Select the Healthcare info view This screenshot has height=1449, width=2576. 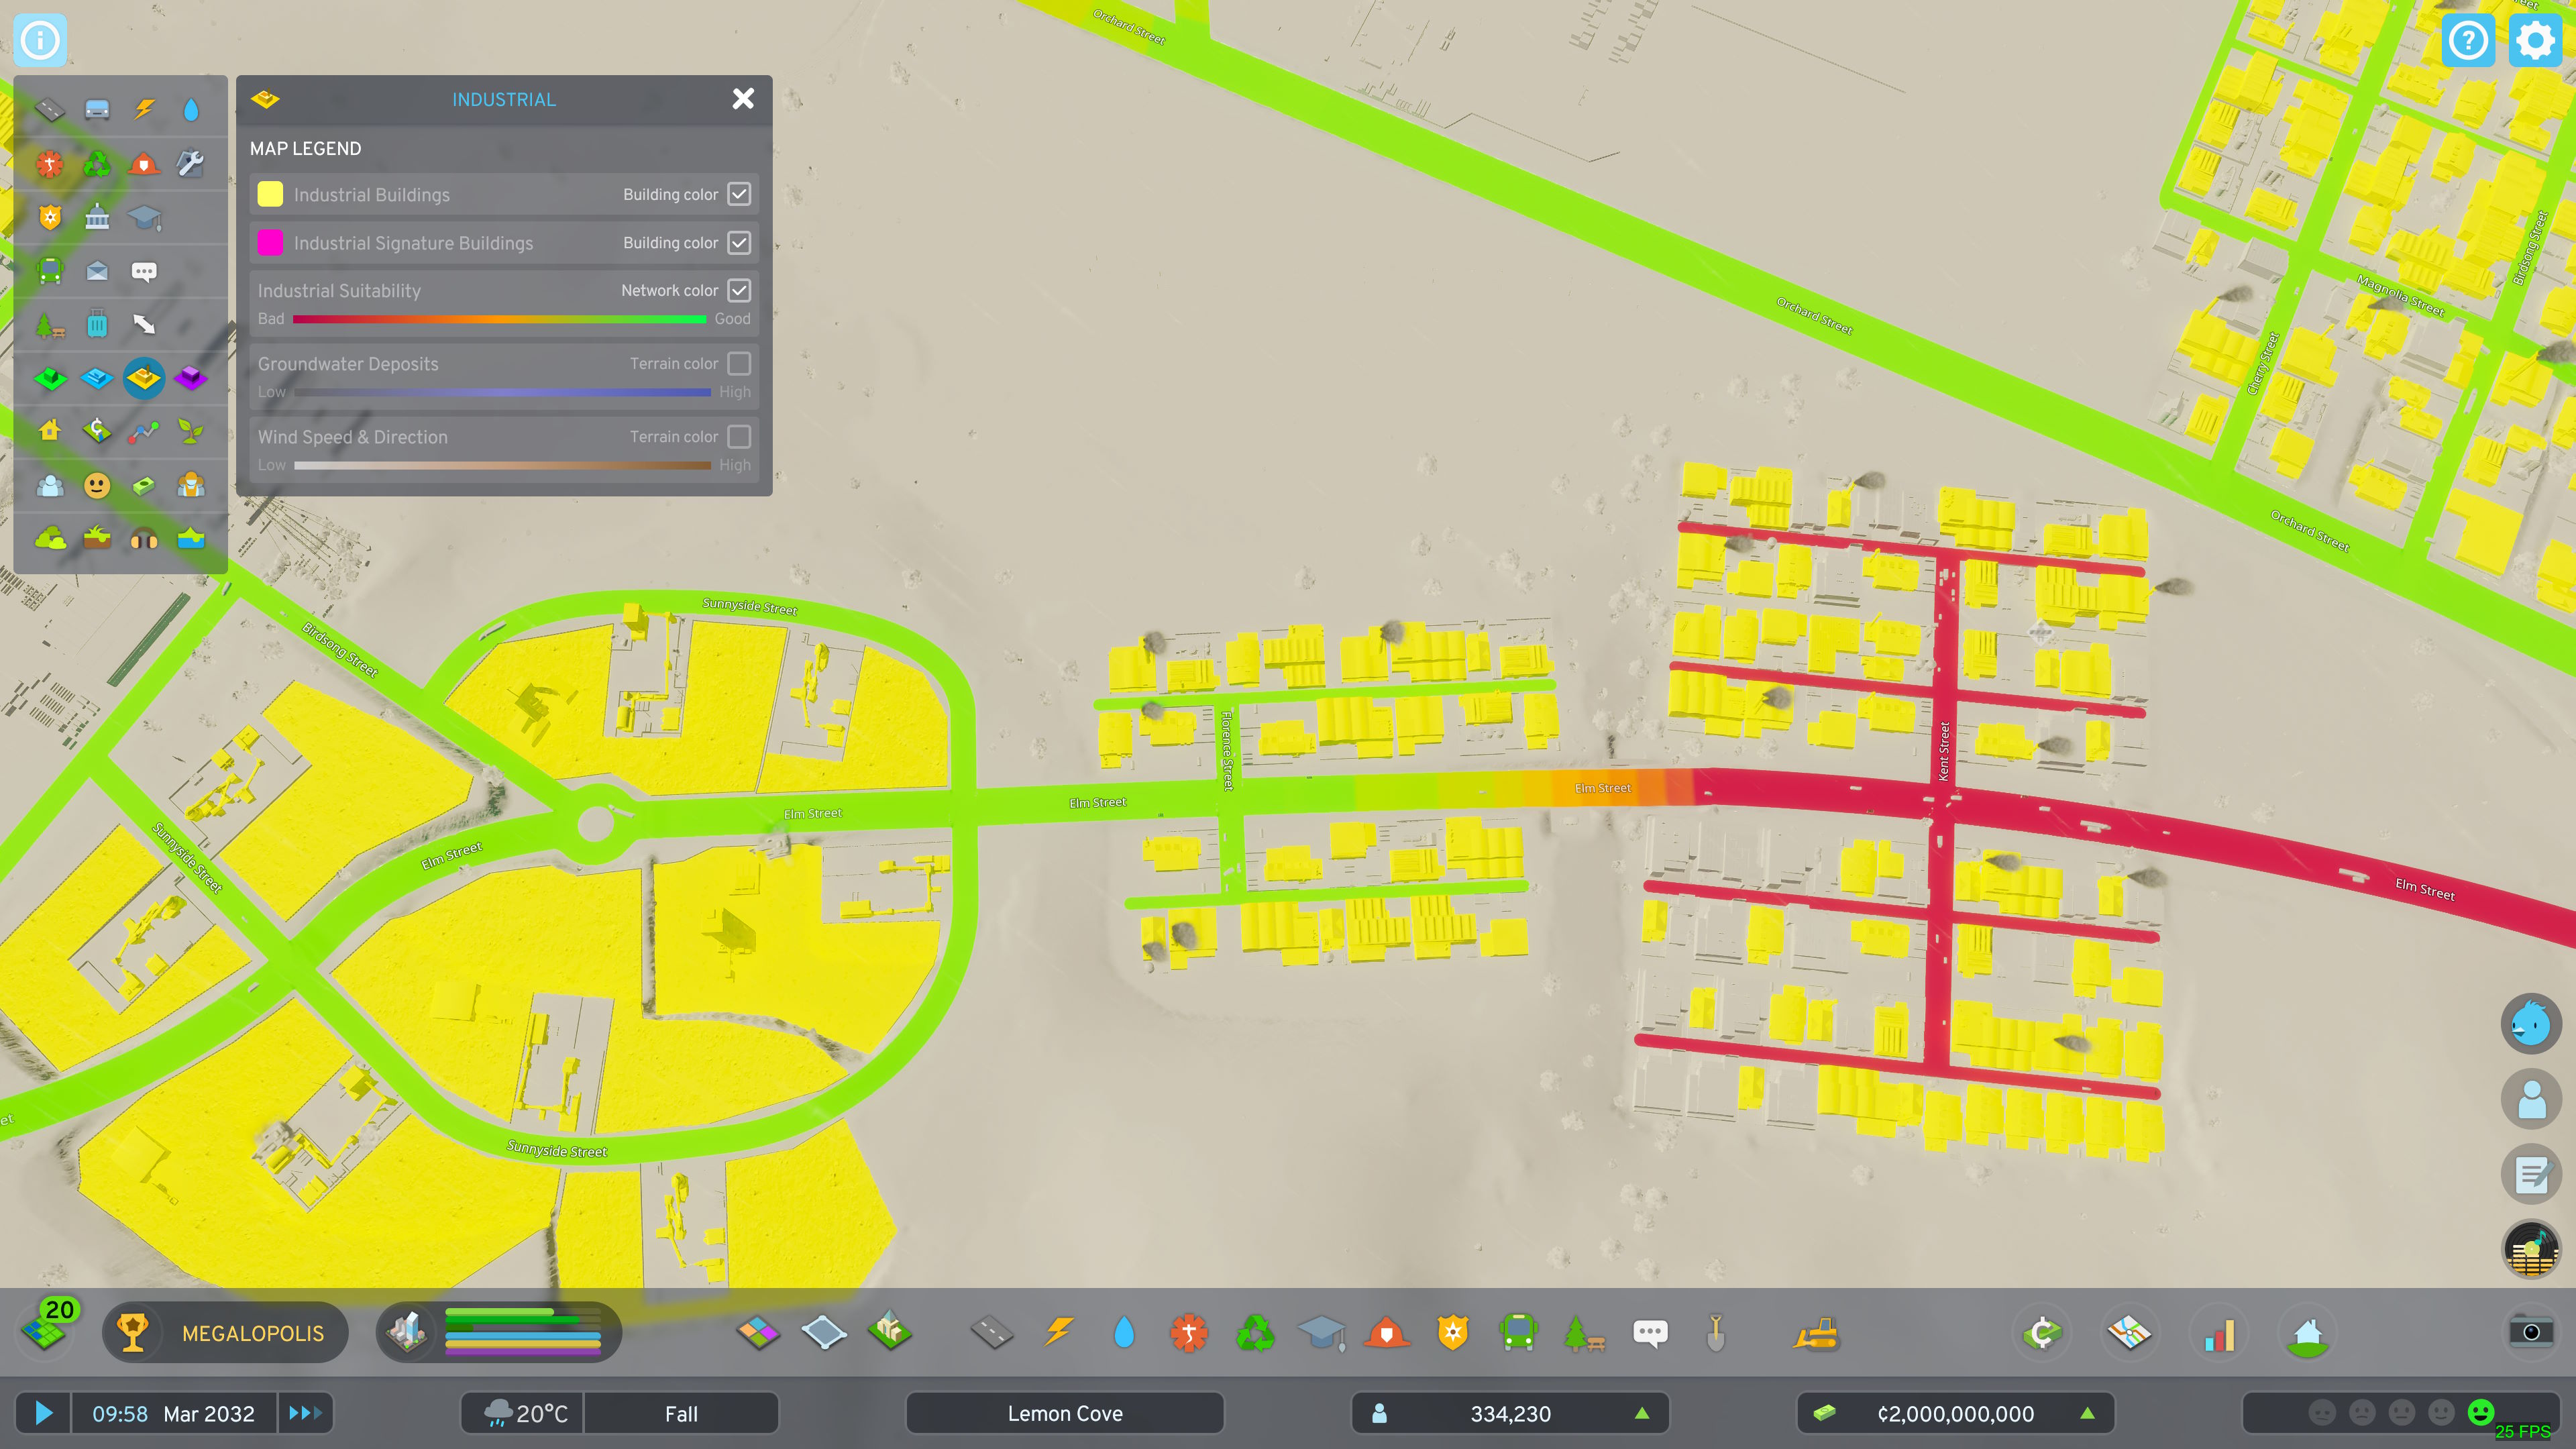pyautogui.click(x=50, y=163)
